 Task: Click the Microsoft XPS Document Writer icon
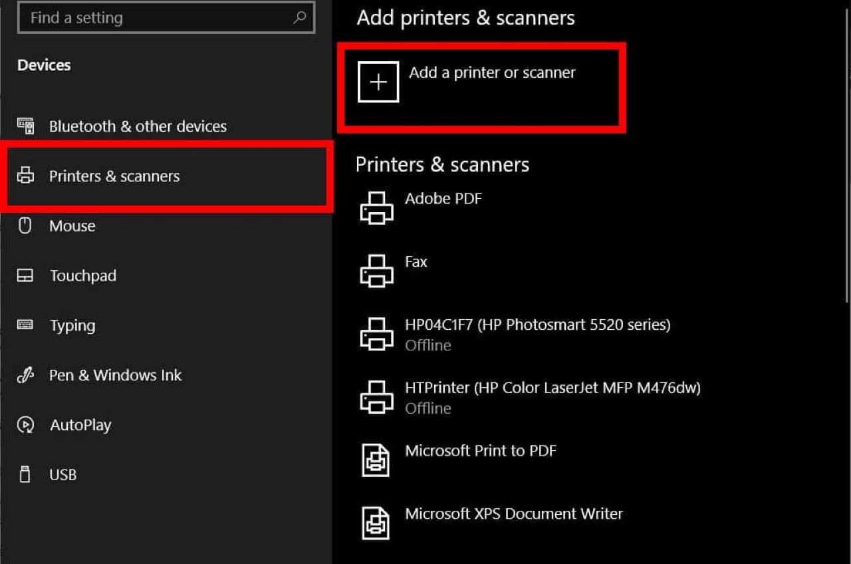pos(376,522)
